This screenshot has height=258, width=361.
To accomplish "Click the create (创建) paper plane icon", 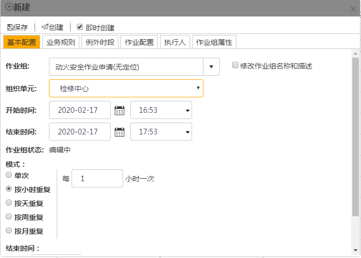I will coord(45,27).
